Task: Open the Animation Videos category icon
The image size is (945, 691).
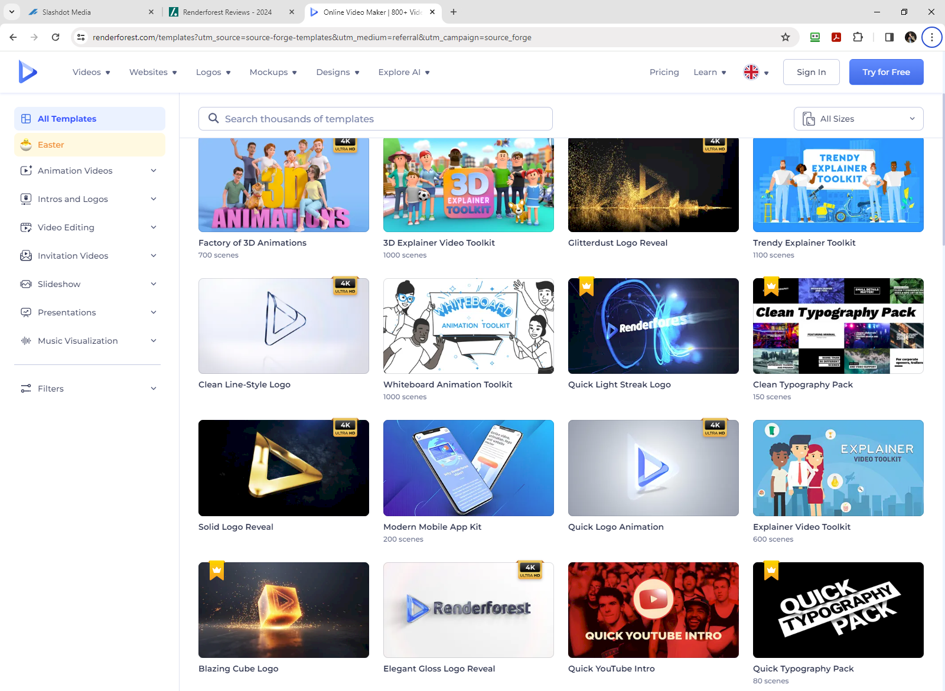Action: click(x=26, y=170)
